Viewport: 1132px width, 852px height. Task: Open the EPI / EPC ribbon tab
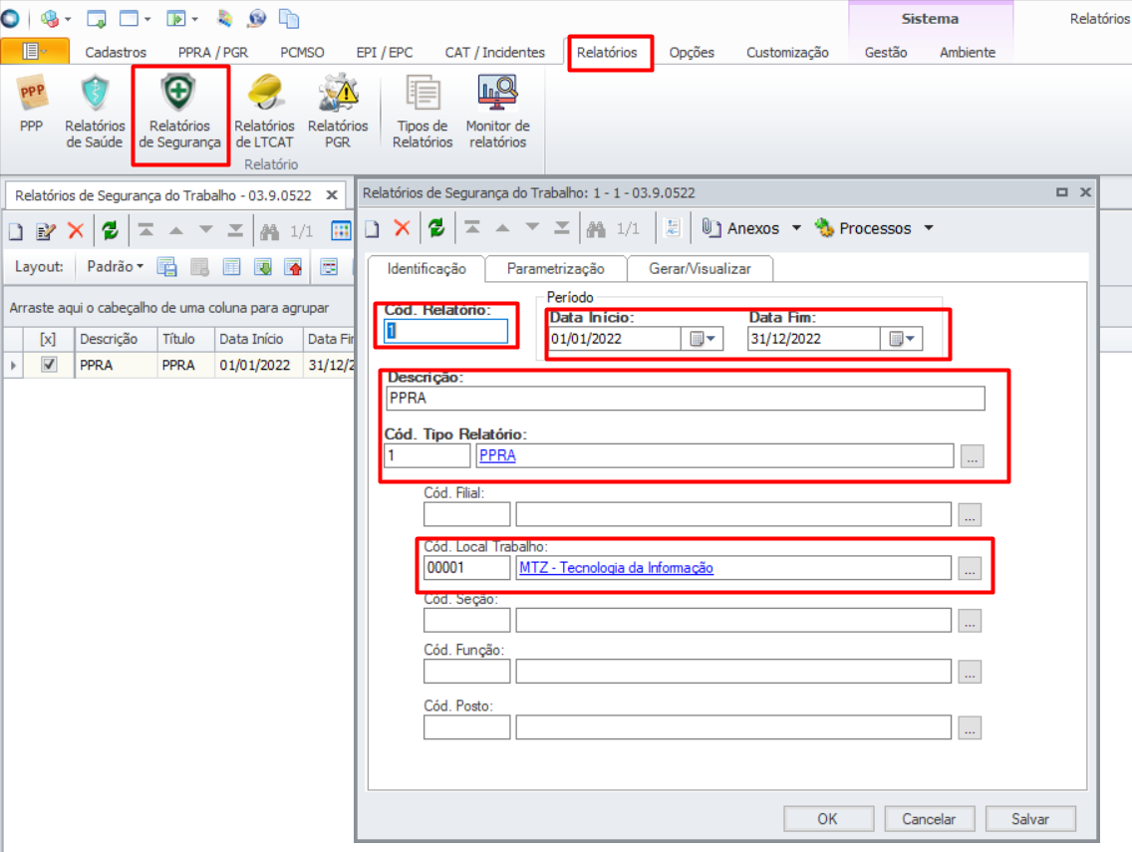click(384, 52)
